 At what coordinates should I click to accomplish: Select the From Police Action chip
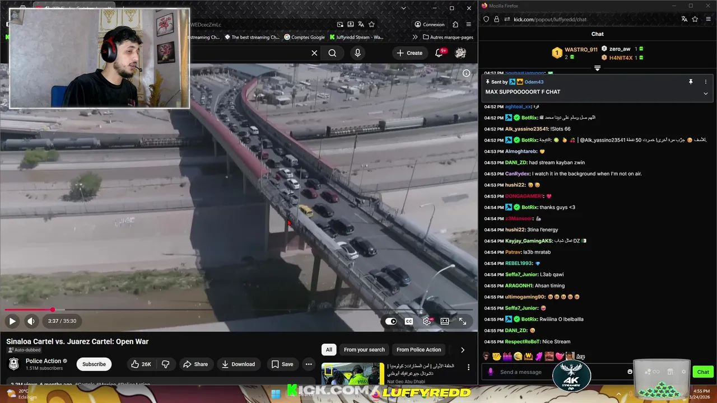[418, 350]
